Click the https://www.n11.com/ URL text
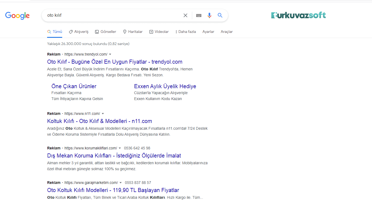This screenshot has width=372, height=209. [82, 114]
